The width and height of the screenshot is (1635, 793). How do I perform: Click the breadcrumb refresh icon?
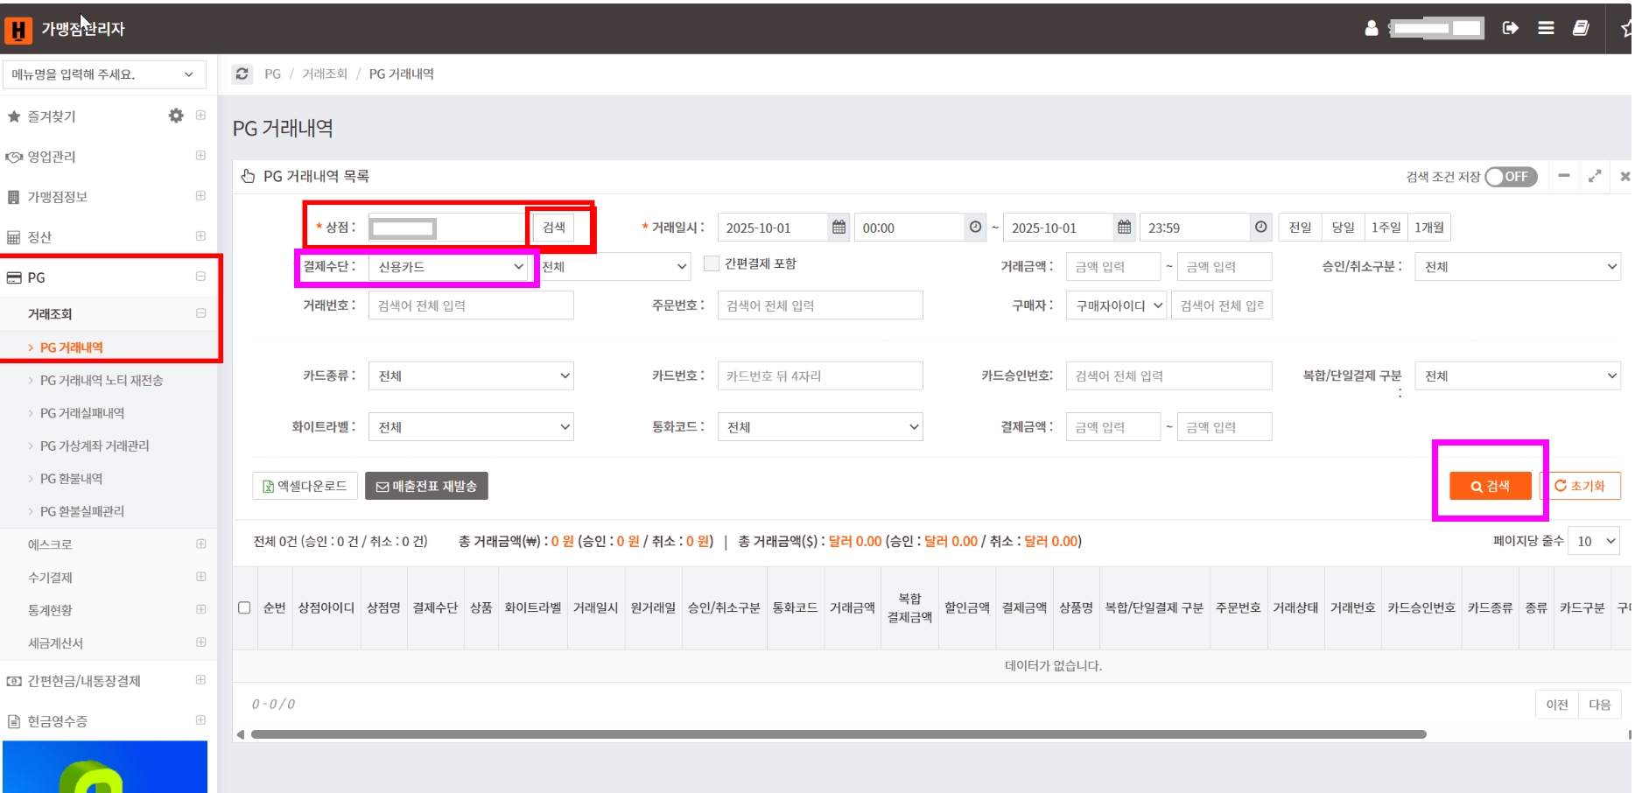pyautogui.click(x=242, y=74)
